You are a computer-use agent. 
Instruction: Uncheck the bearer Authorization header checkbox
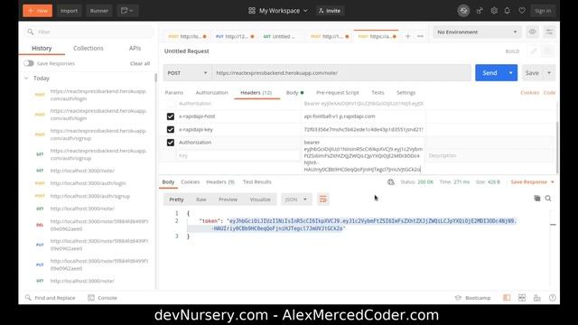point(171,143)
